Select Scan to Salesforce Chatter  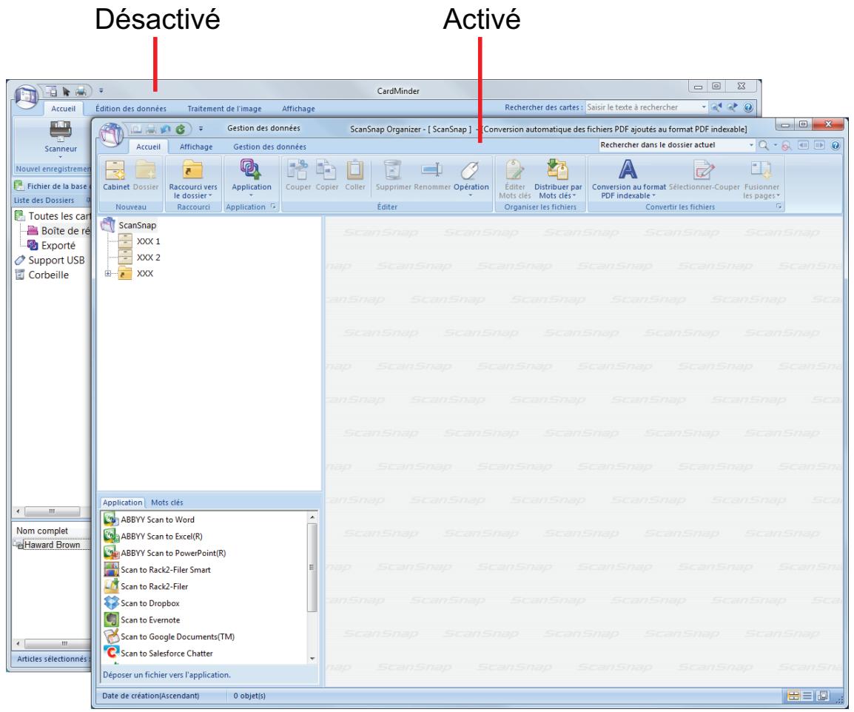[158, 654]
